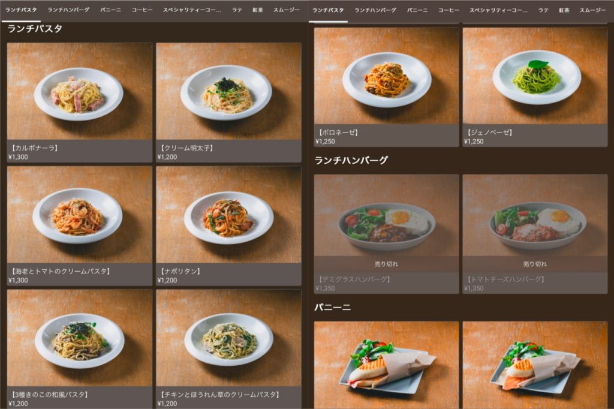Open the カルボナーラ pasta item
The width and height of the screenshot is (614, 409).
(80, 102)
